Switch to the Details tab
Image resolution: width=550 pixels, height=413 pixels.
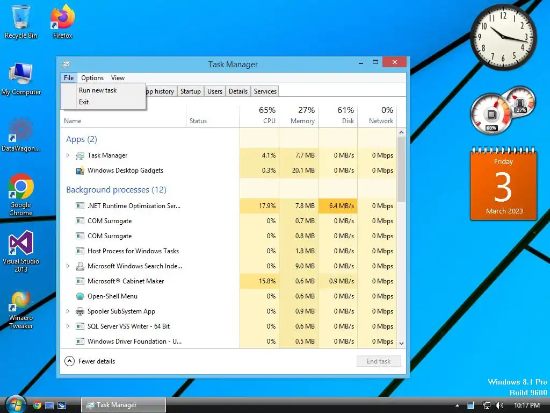coord(238,91)
